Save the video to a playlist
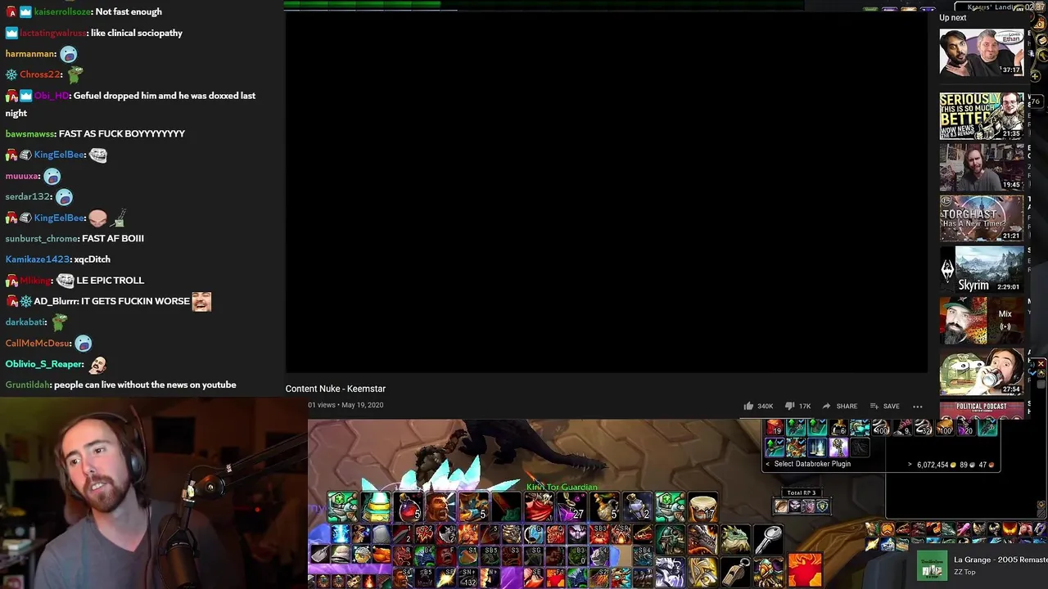This screenshot has height=589, width=1048. tap(884, 406)
